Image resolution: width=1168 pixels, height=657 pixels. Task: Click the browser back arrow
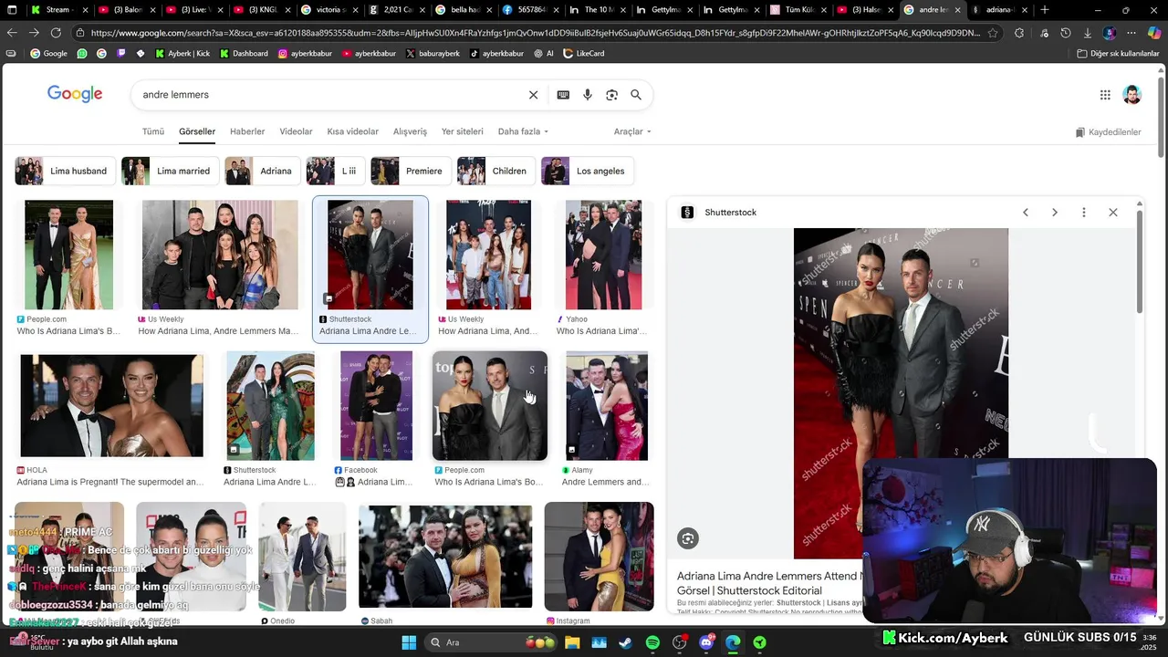click(x=12, y=33)
